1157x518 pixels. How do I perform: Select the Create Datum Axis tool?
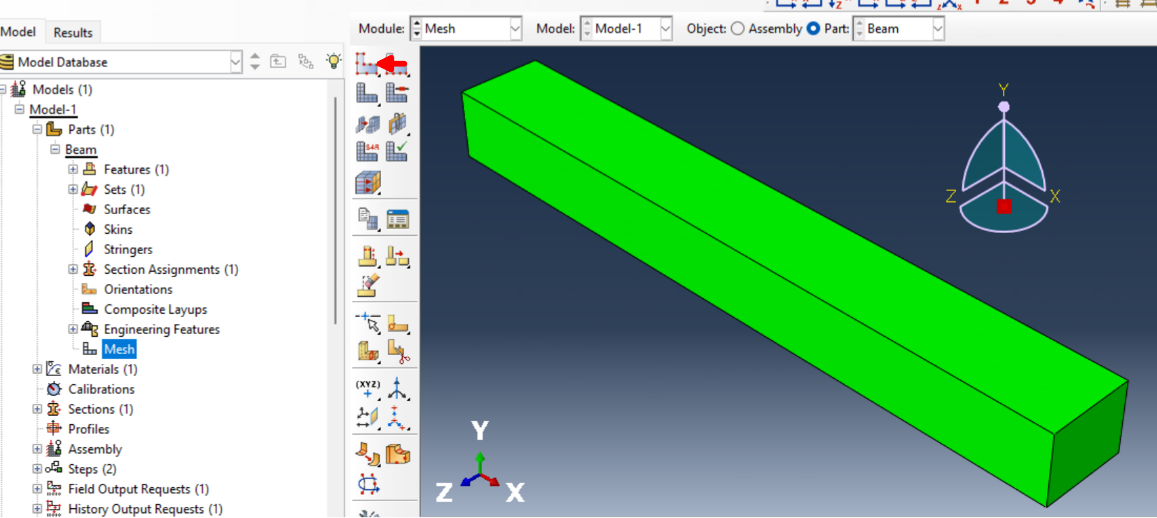click(x=396, y=388)
